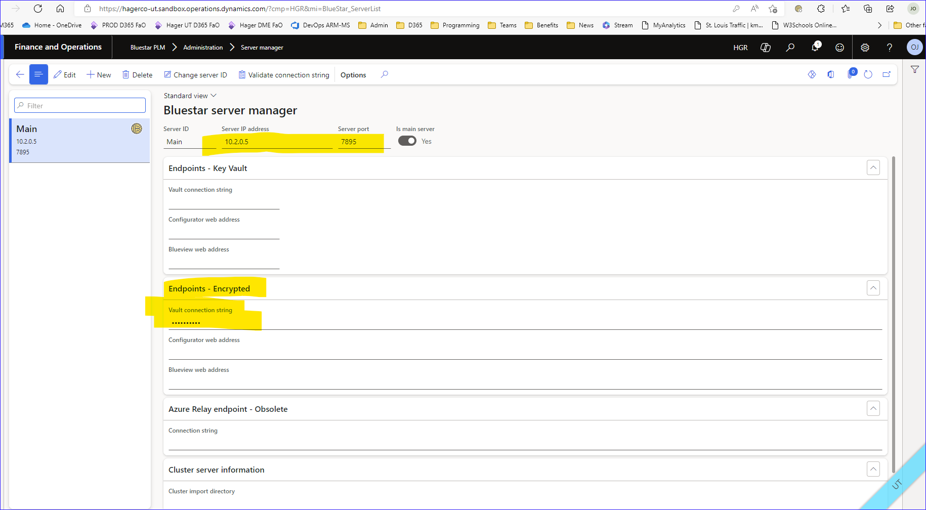Open user account OJ avatar

tap(914, 47)
